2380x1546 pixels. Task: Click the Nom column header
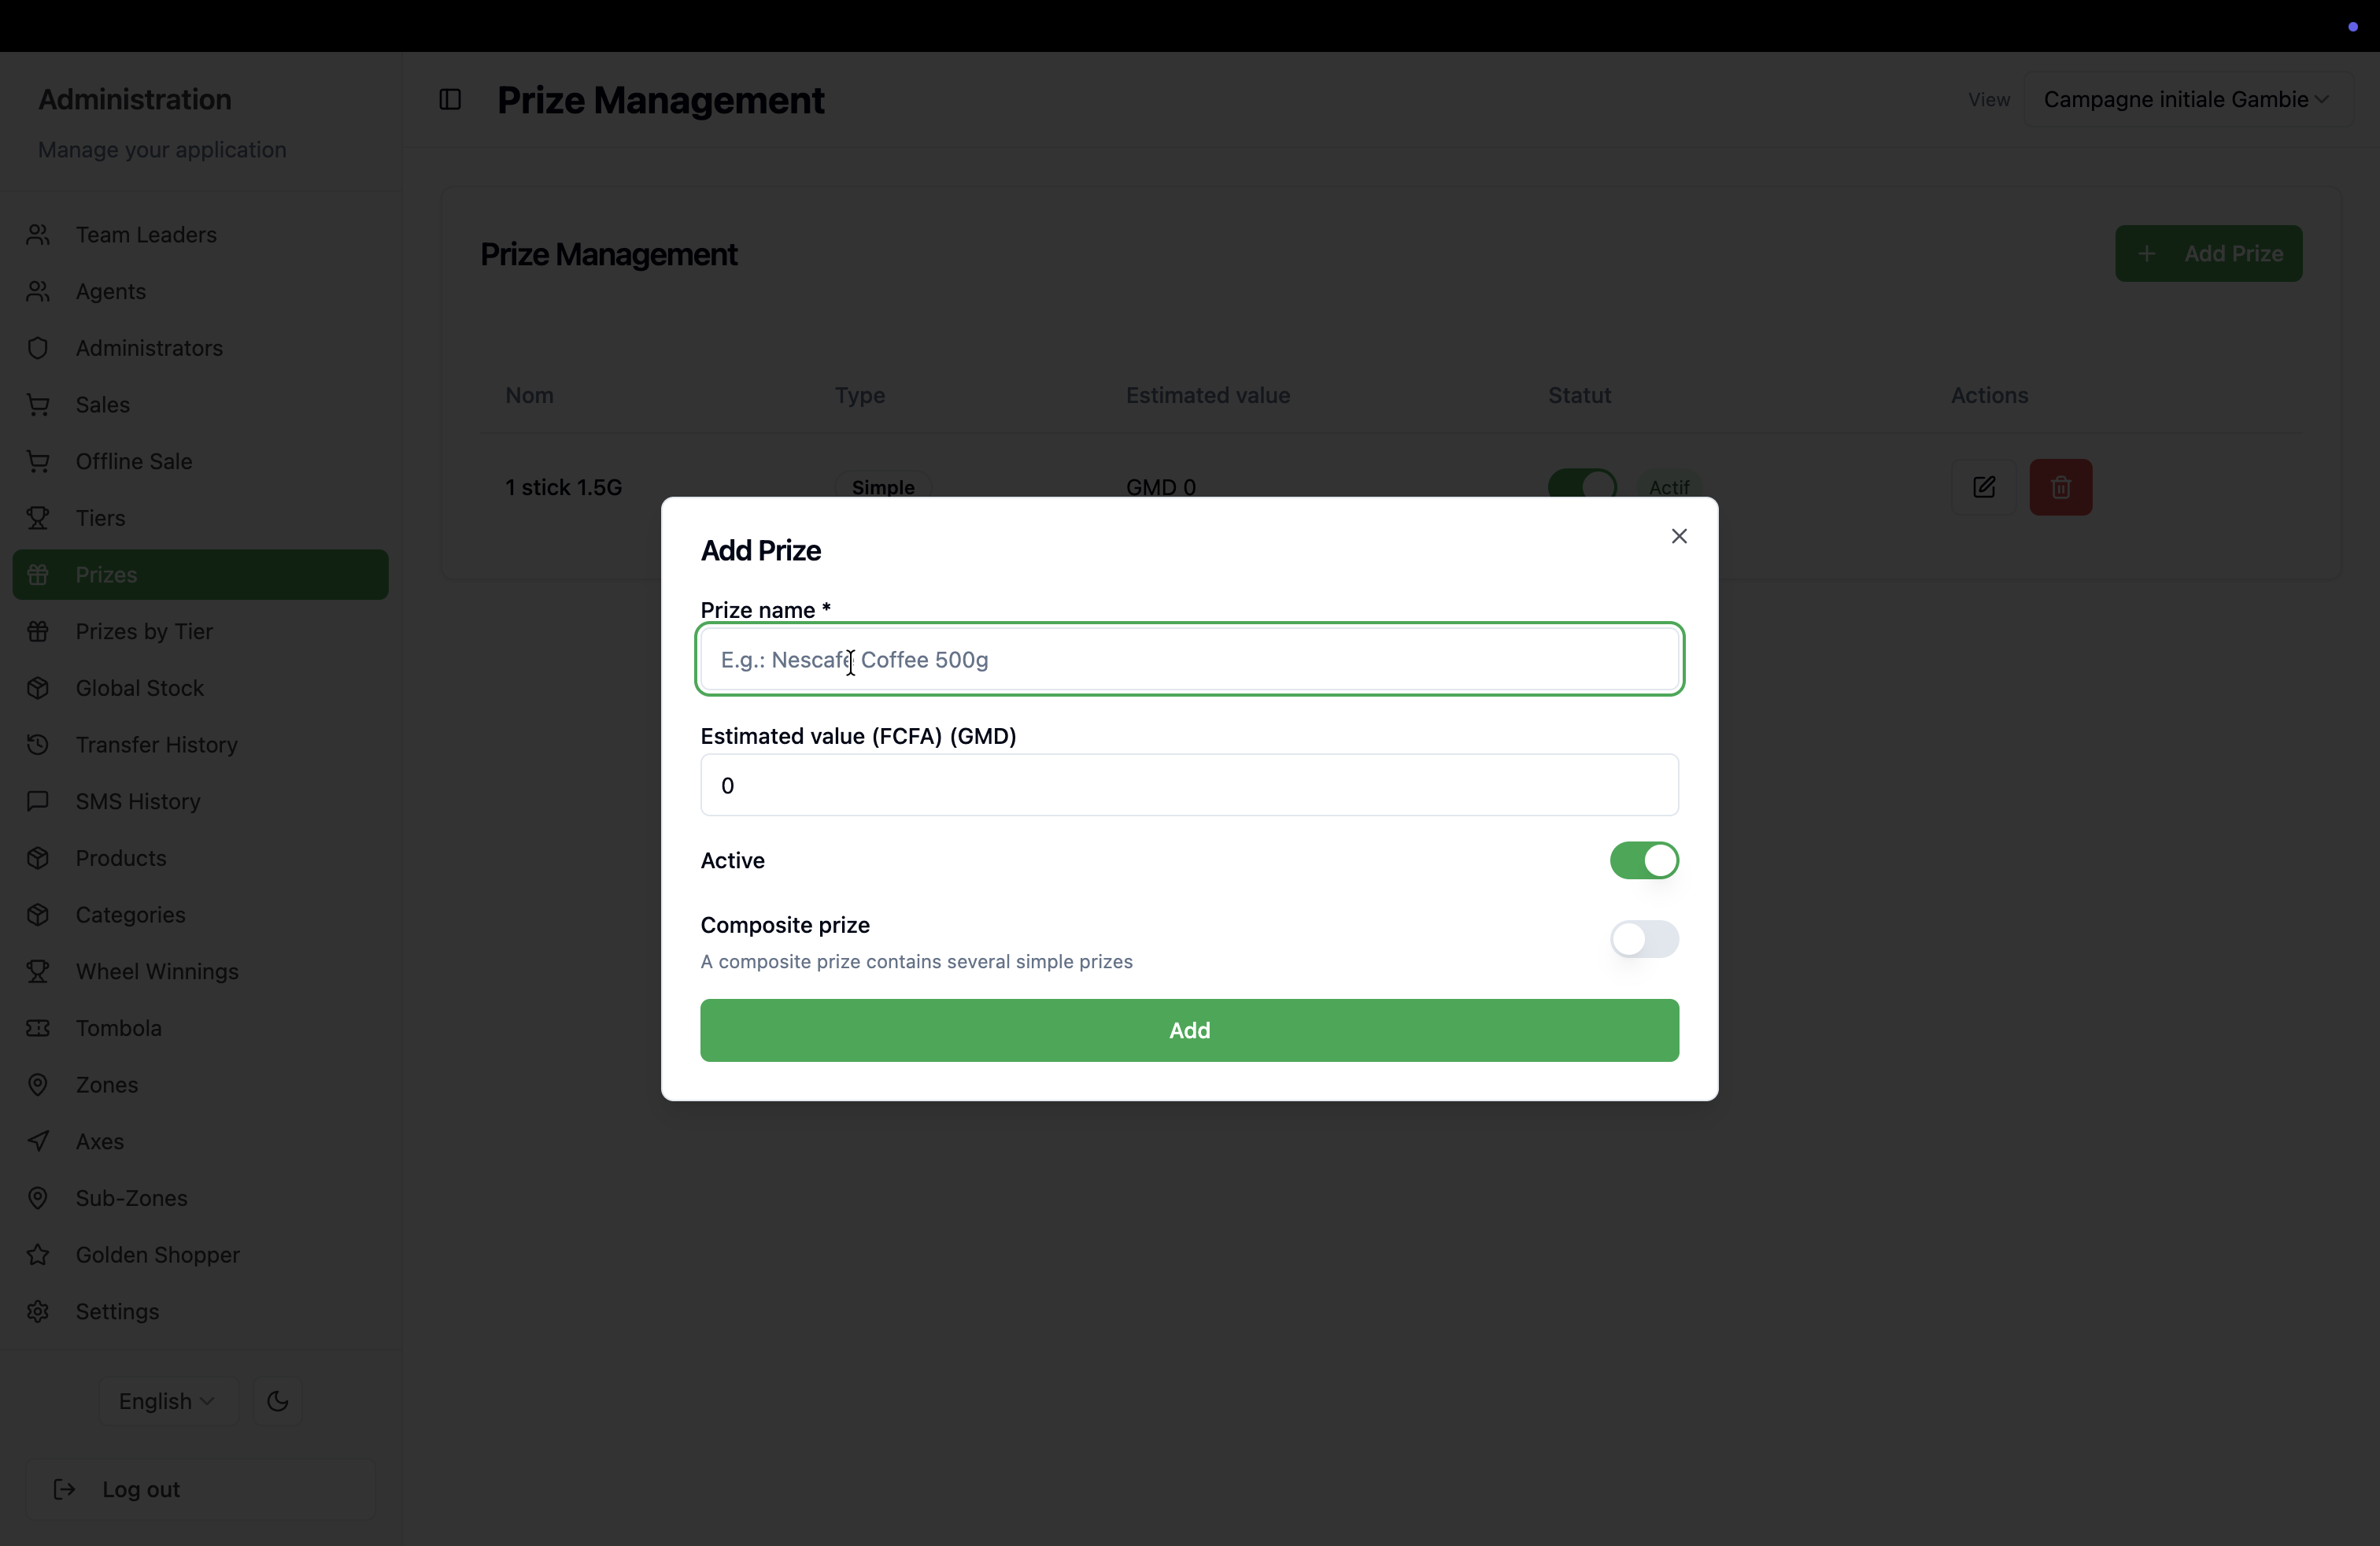coord(529,395)
